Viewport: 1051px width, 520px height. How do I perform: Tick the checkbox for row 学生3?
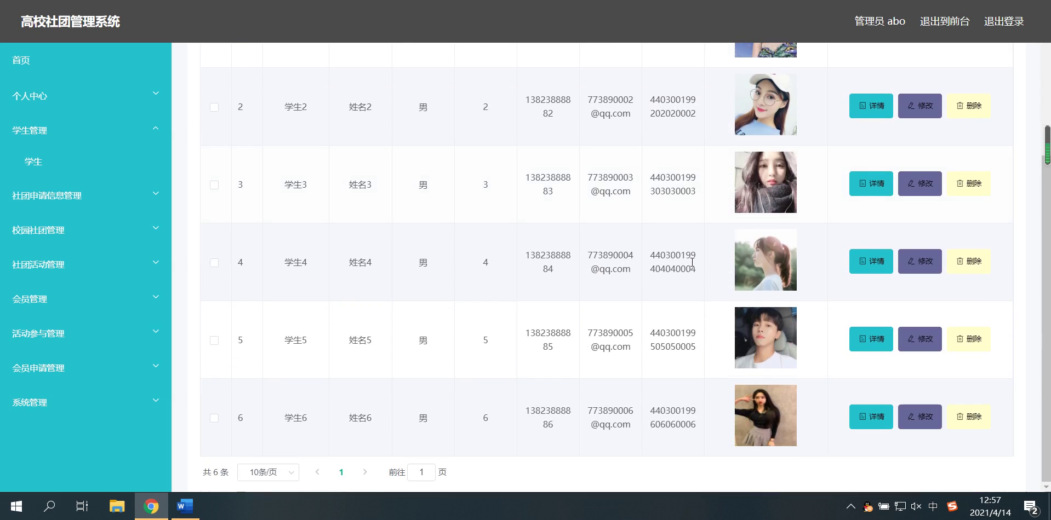point(214,185)
